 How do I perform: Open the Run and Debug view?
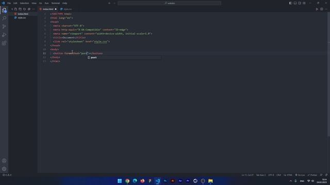(x=4, y=35)
